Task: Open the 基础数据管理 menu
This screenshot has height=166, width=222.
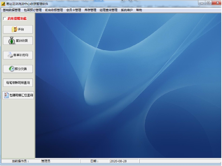Action: coord(11,10)
